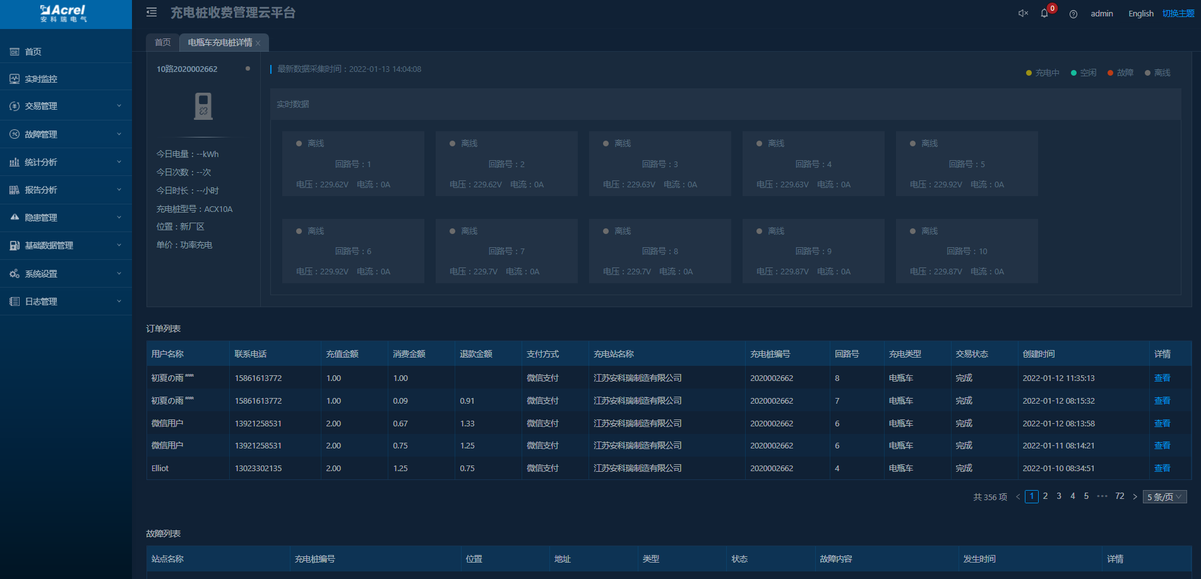Click the charging pile device icon
The width and height of the screenshot is (1201, 579).
203,106
